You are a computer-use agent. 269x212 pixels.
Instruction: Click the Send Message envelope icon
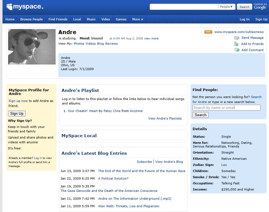(237, 38)
